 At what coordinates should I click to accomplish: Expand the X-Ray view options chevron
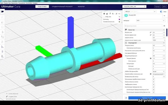point(119,17)
